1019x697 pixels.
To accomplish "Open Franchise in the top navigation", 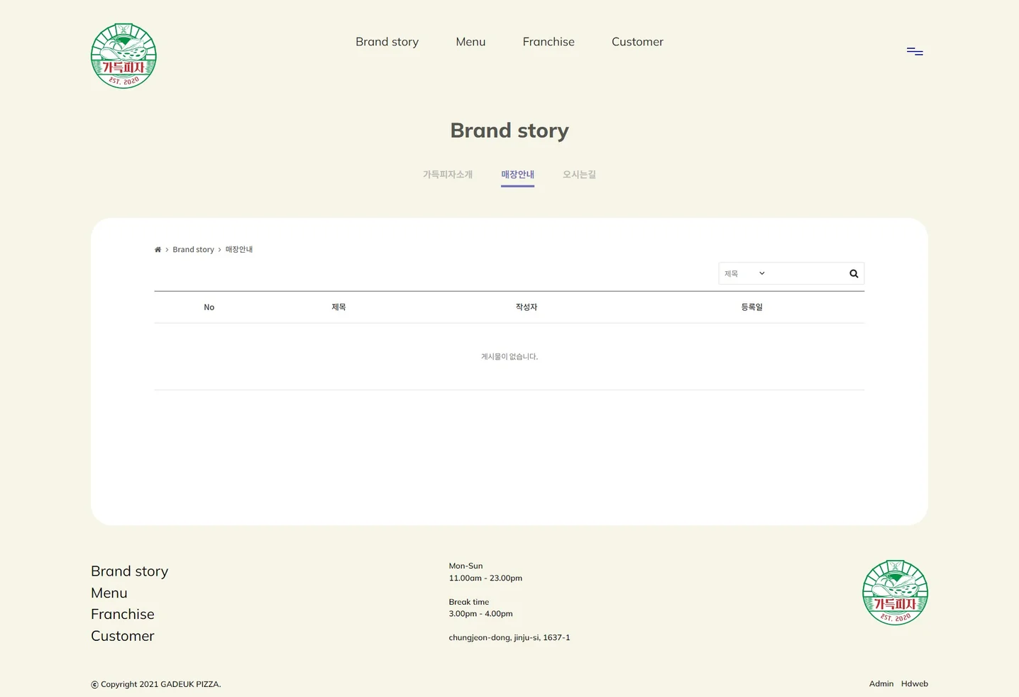I will [x=549, y=42].
